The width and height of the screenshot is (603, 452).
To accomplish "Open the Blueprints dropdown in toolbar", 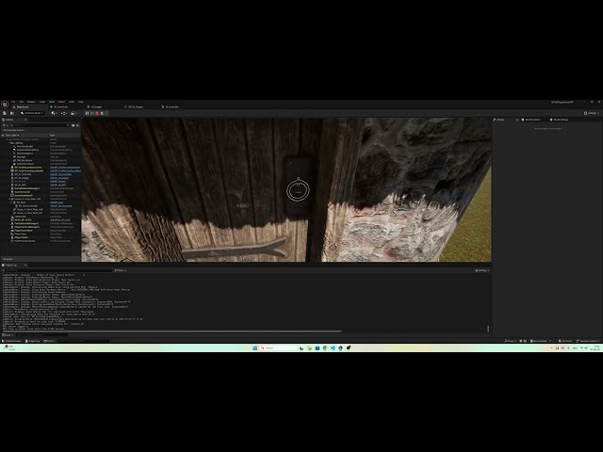I will tap(64, 113).
